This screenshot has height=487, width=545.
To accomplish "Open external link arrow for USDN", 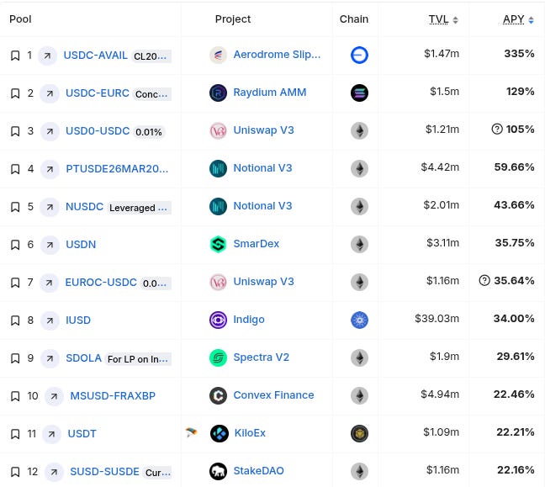I will tap(50, 245).
